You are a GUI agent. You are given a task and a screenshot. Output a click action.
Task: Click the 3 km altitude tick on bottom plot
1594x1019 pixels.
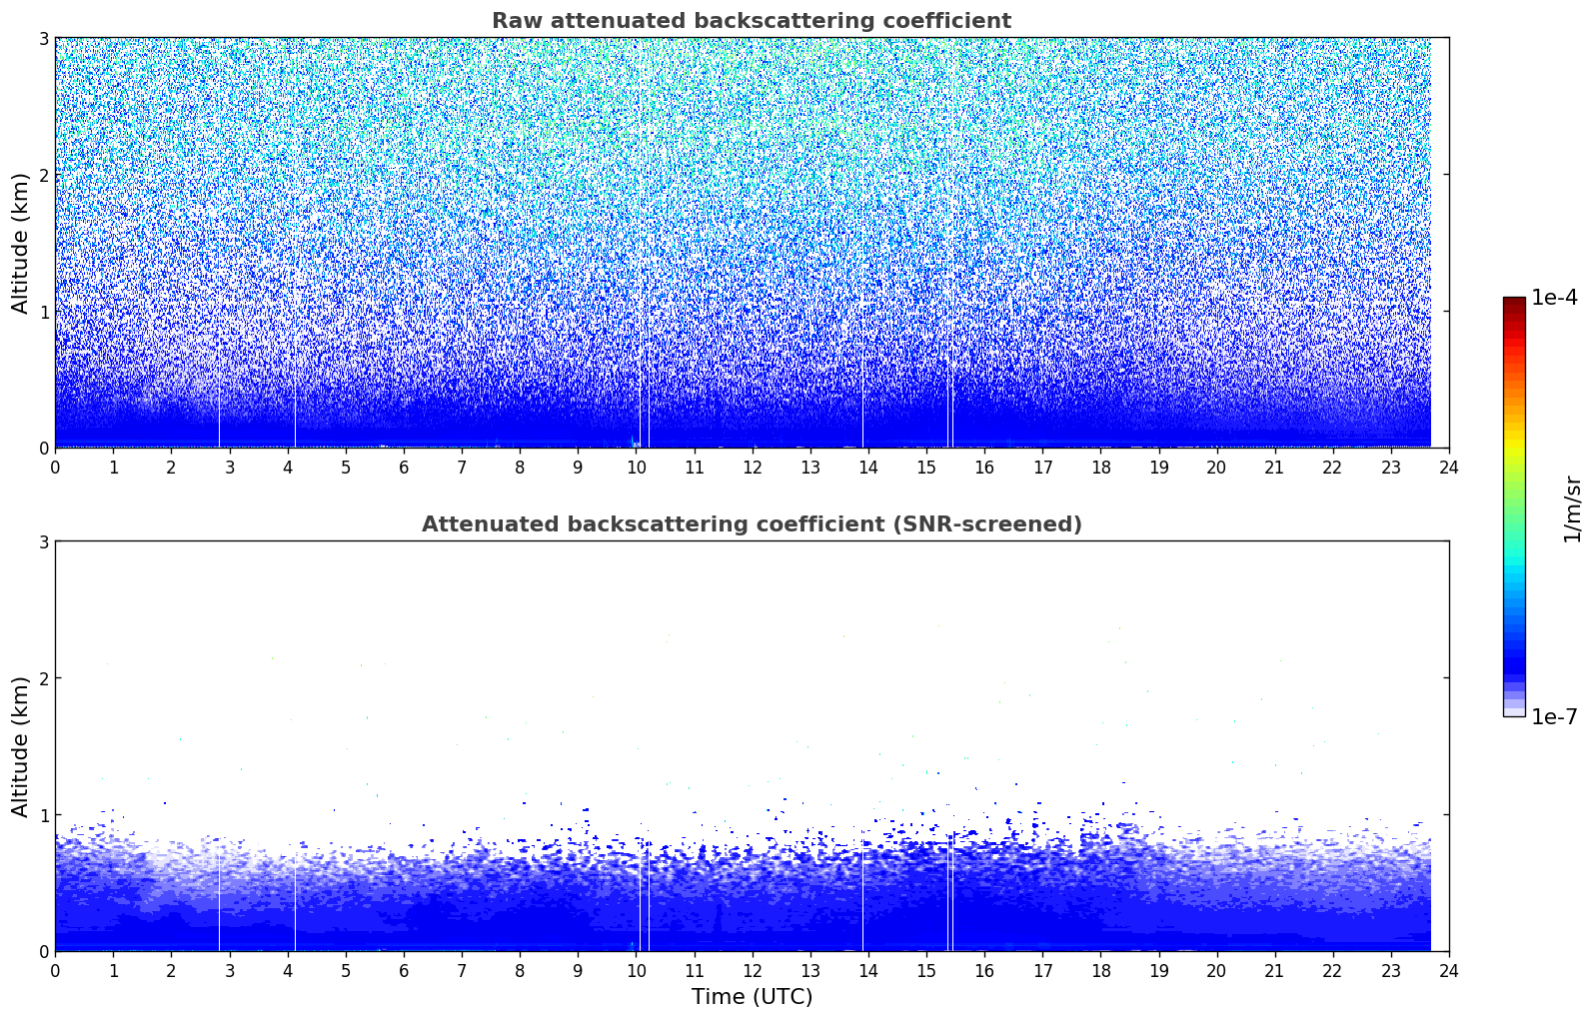pos(43,541)
